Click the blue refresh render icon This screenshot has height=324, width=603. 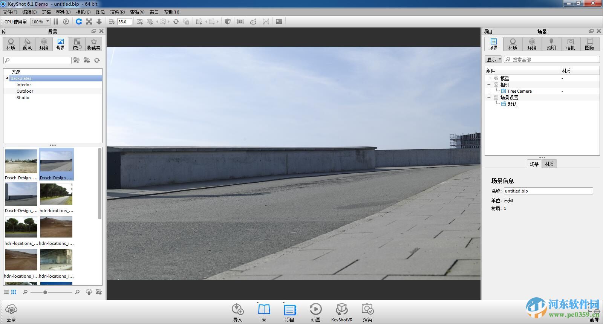79,21
